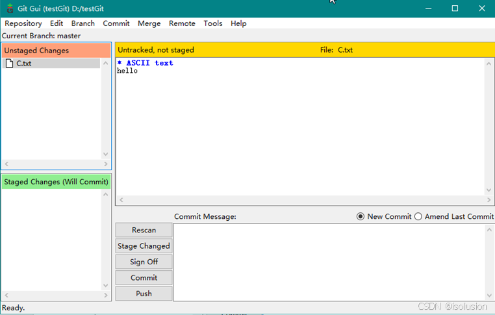
Task: Click the ASCII text line in diff view
Action: pyautogui.click(x=145, y=63)
